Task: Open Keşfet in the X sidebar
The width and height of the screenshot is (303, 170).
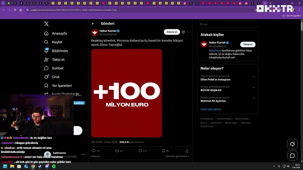Action: point(53,42)
